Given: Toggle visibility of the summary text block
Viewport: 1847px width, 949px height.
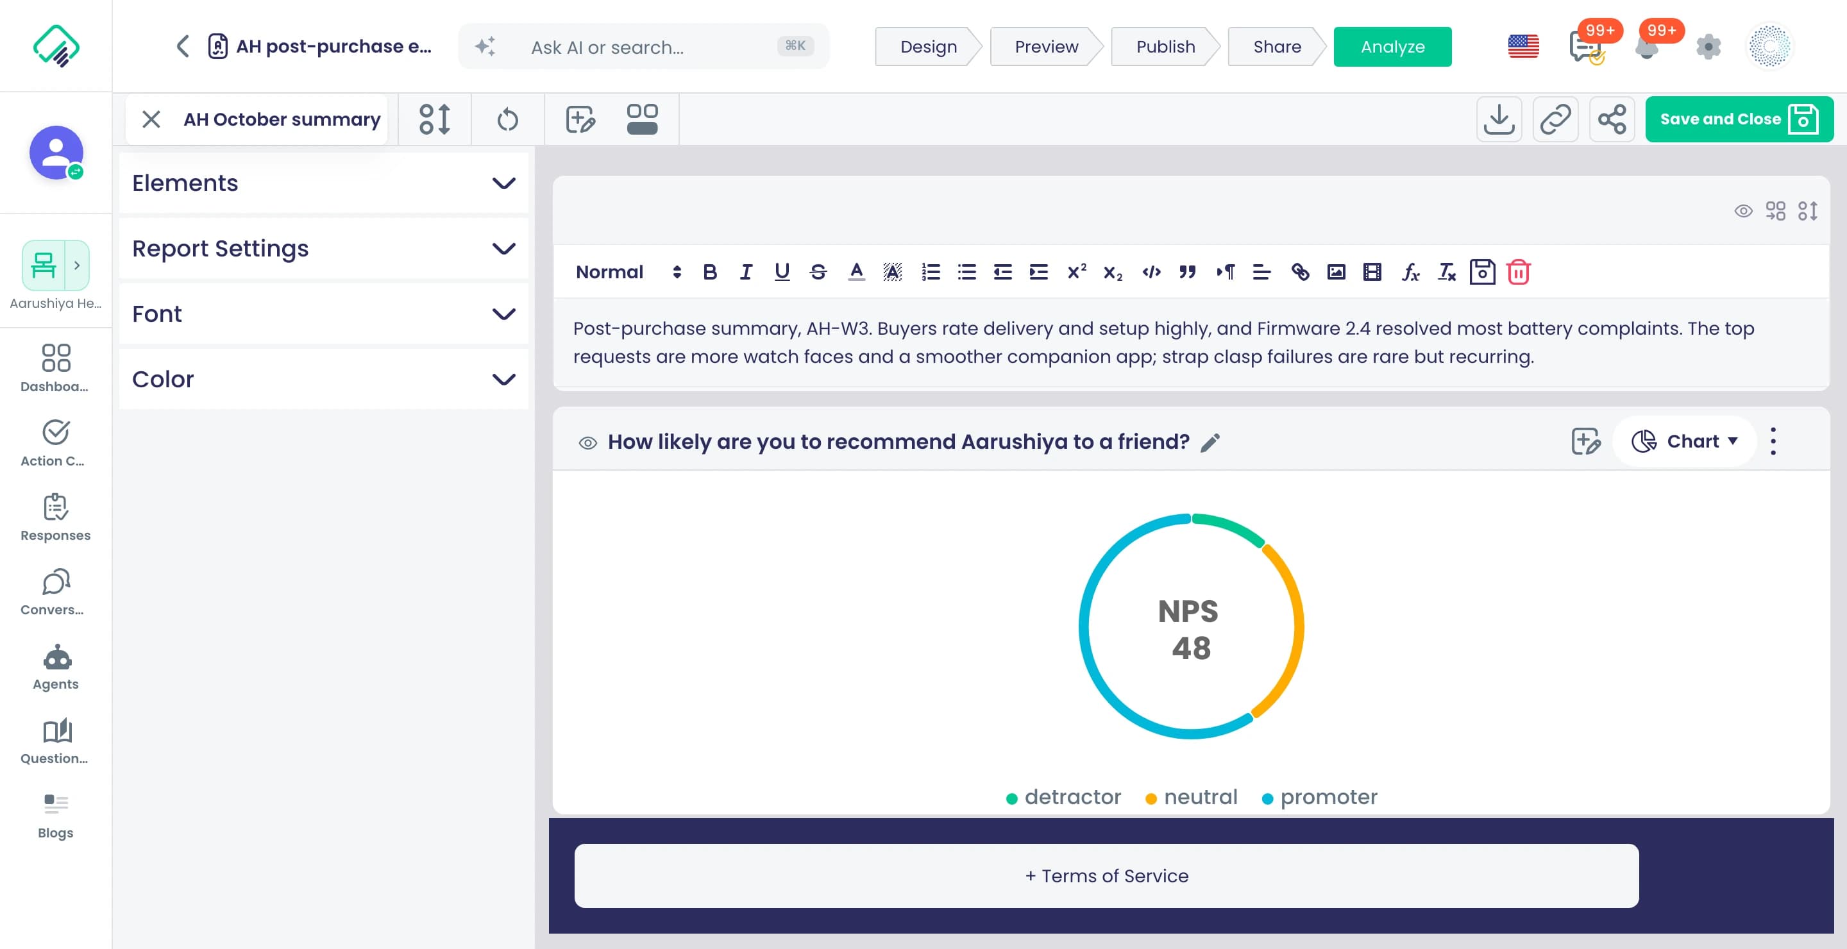Looking at the screenshot, I should click(x=1743, y=211).
